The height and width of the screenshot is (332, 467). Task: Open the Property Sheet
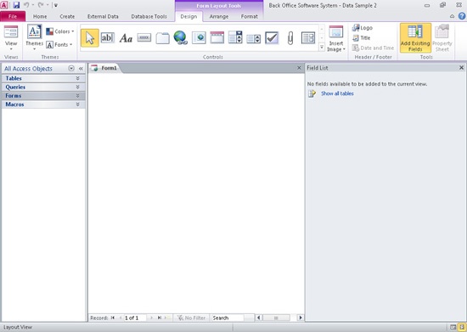[442, 38]
